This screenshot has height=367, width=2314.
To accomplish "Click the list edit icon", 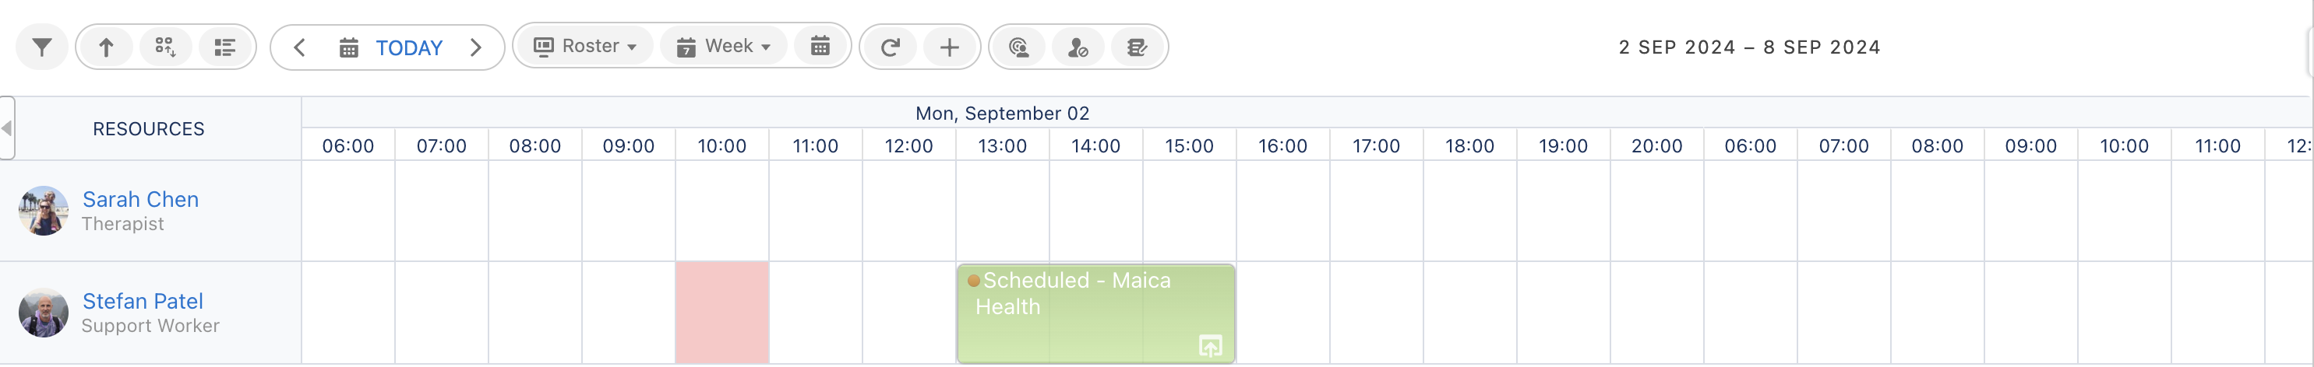I will tap(1138, 47).
